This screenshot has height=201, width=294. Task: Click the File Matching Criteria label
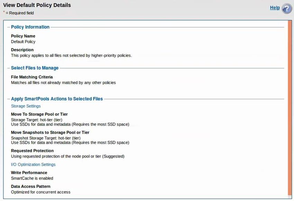(32, 77)
